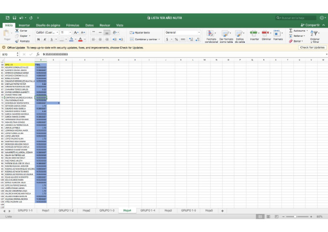Click the Check for Updates button

[x=312, y=47]
